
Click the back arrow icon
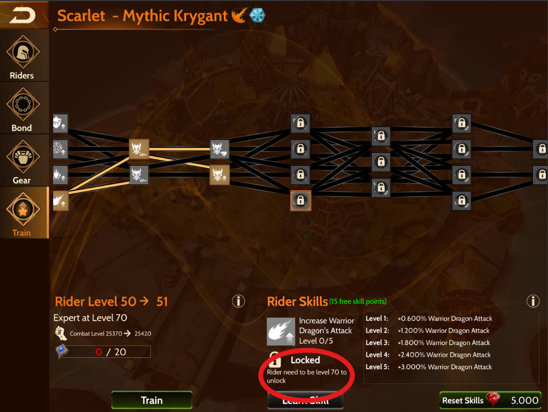(23, 16)
